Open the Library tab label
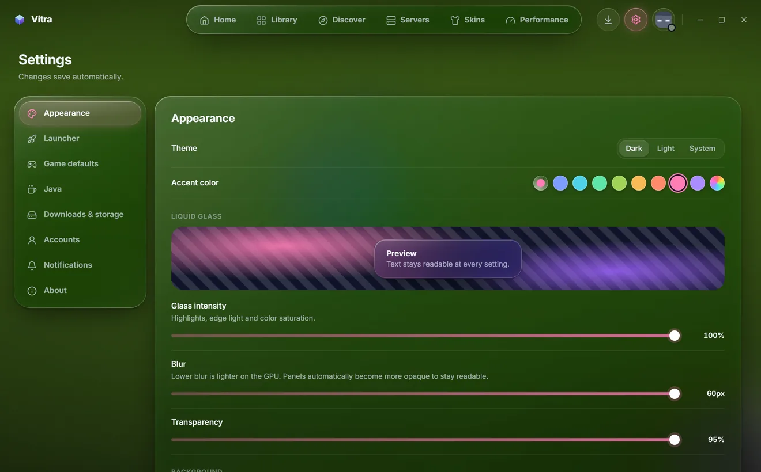The height and width of the screenshot is (472, 761). tap(284, 20)
